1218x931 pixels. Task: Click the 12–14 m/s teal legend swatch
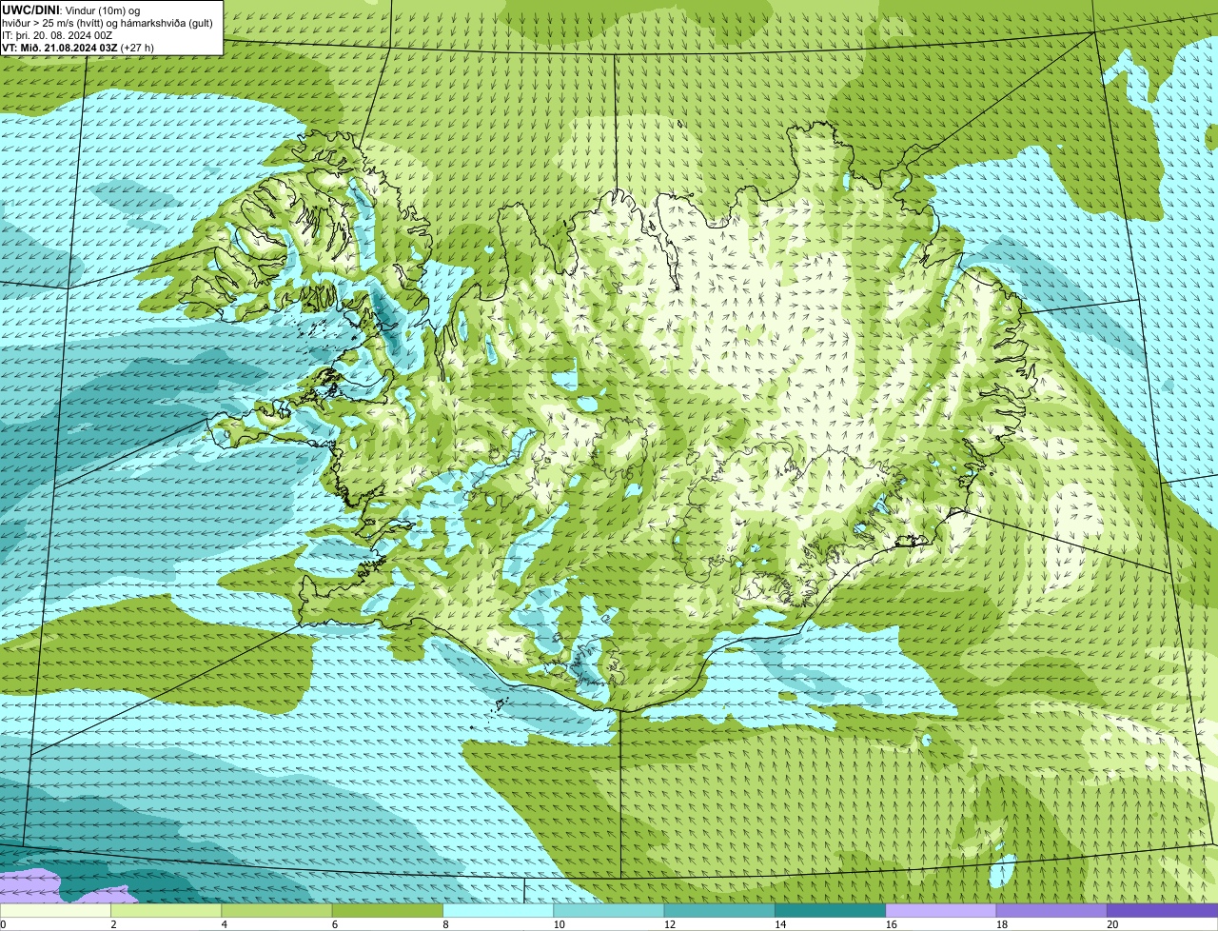[x=719, y=910]
